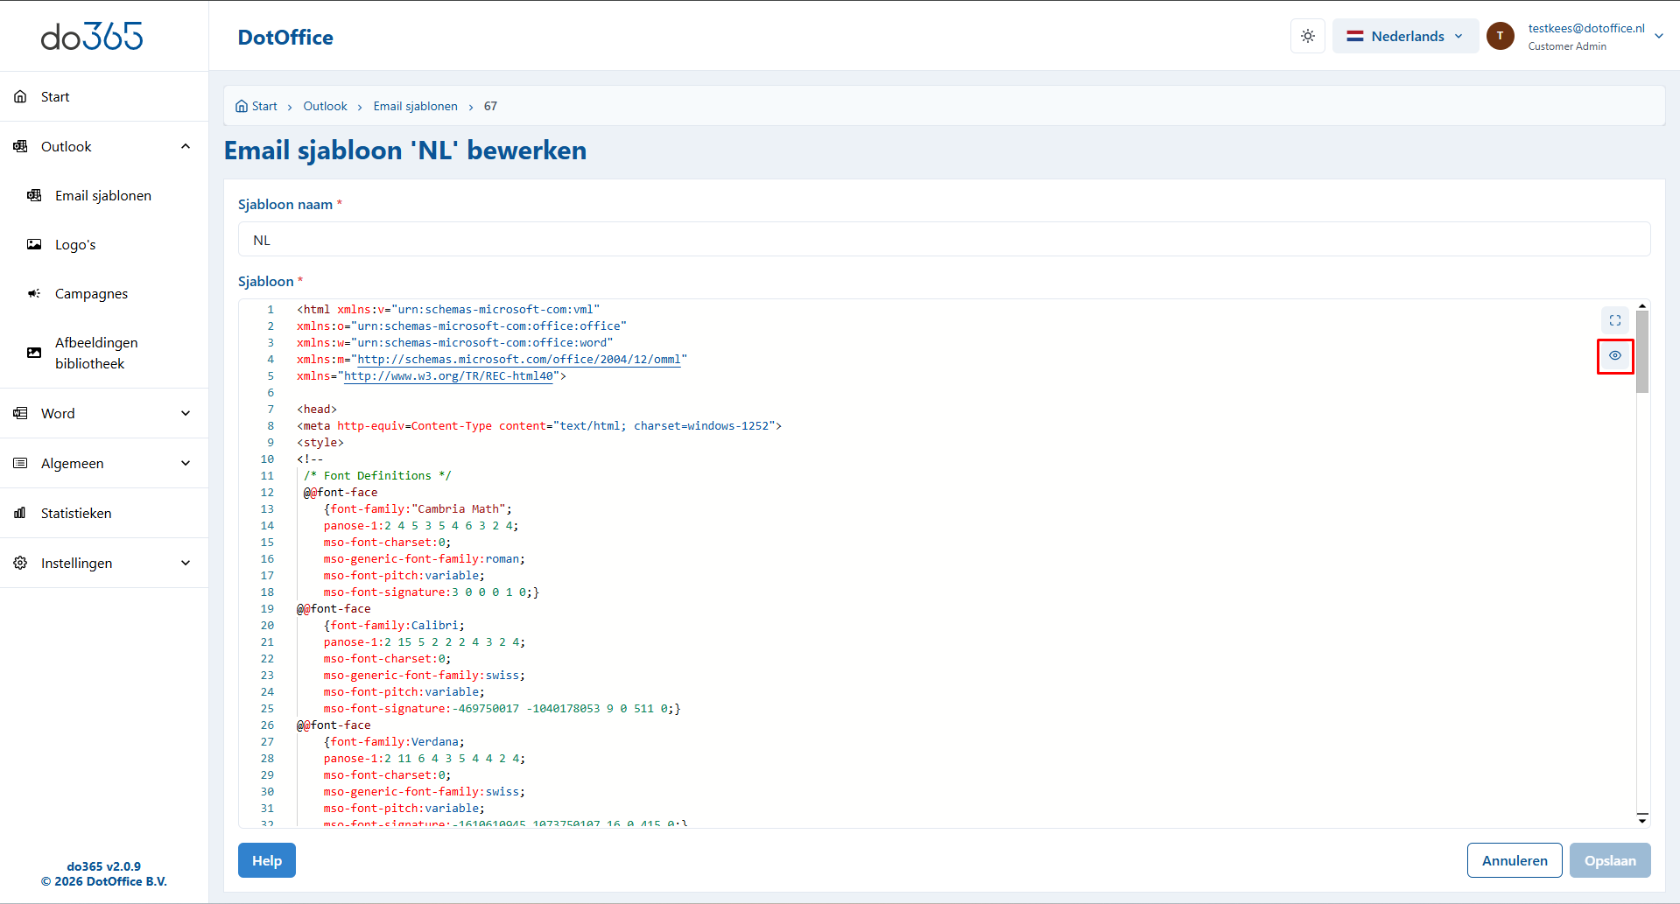Expand the Algemeen sidebar section

click(x=185, y=463)
